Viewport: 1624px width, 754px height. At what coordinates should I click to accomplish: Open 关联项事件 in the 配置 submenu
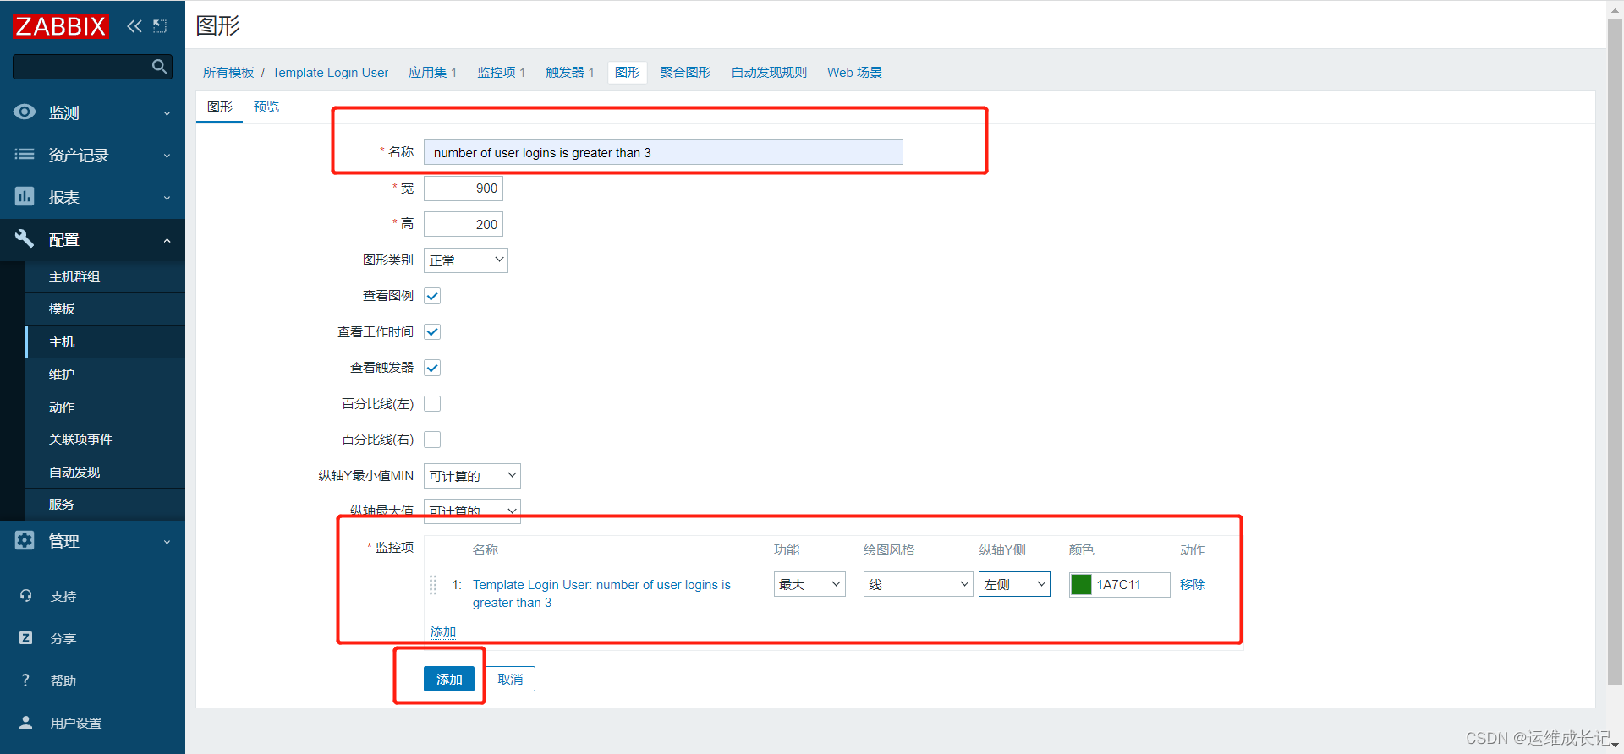tap(105, 439)
